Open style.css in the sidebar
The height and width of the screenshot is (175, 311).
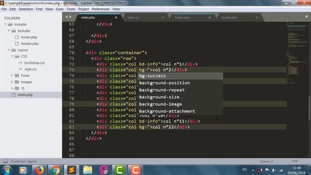click(x=31, y=69)
